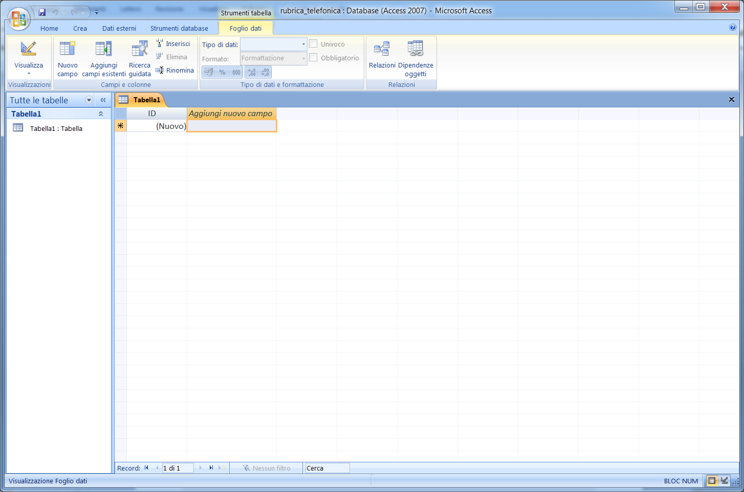
Task: Select the Foglio dati ribbon tab
Action: (246, 28)
